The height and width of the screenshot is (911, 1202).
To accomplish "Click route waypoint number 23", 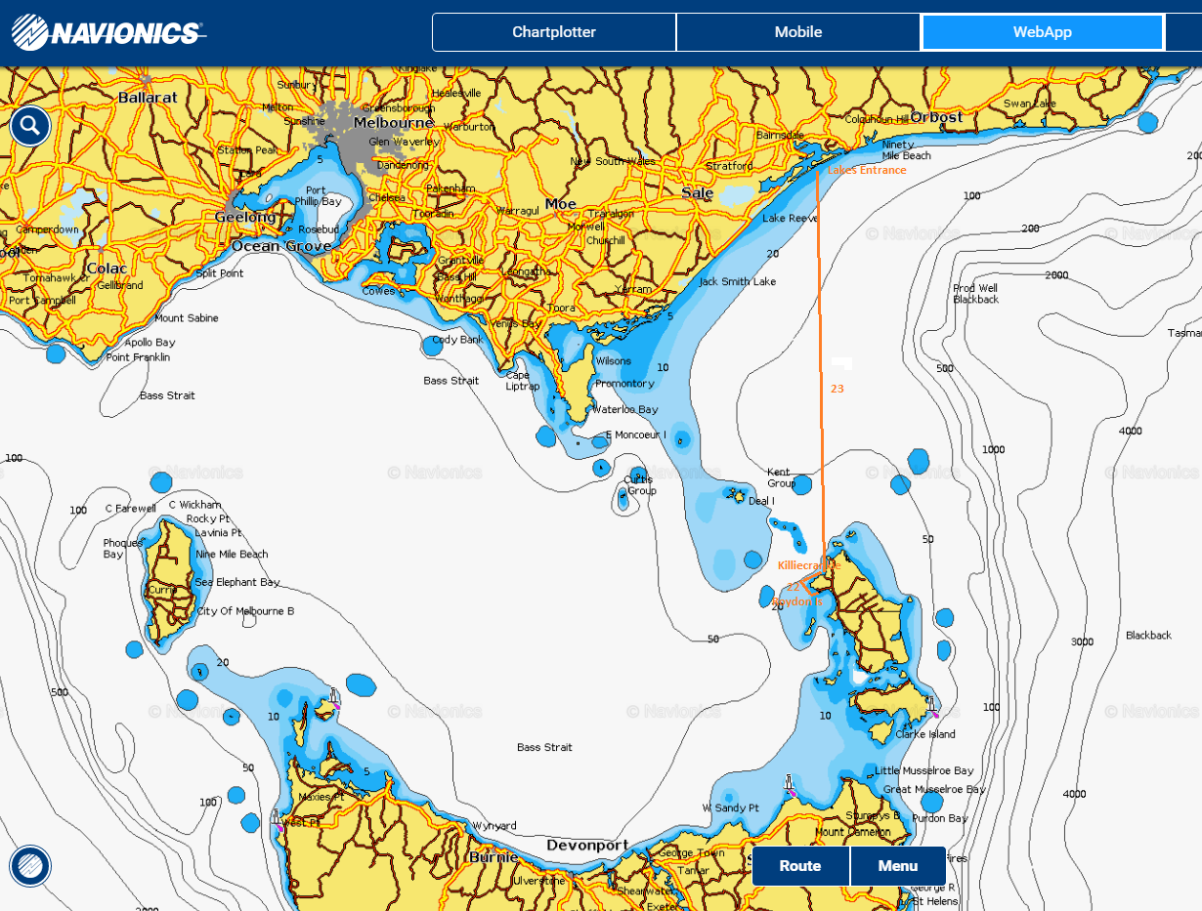I will tap(837, 389).
